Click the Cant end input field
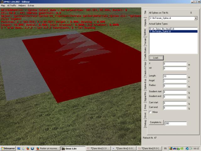Screen dimensions: 201x151 coord(175,108)
